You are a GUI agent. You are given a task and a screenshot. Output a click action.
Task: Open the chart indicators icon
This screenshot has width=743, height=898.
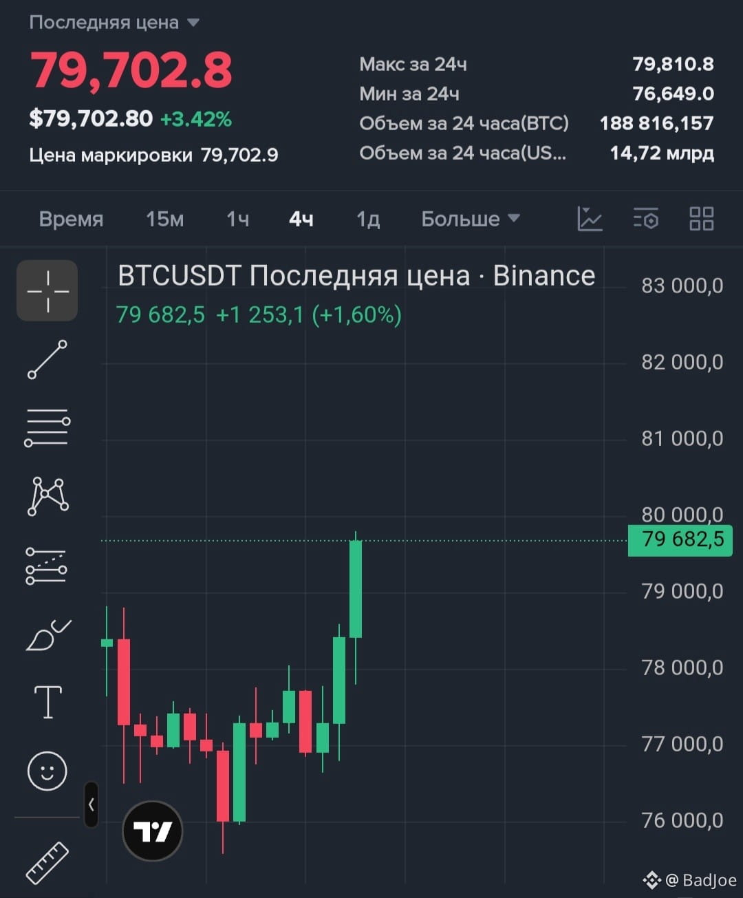click(590, 219)
